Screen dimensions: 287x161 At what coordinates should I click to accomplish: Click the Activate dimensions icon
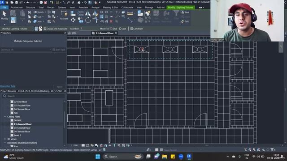[64, 15]
